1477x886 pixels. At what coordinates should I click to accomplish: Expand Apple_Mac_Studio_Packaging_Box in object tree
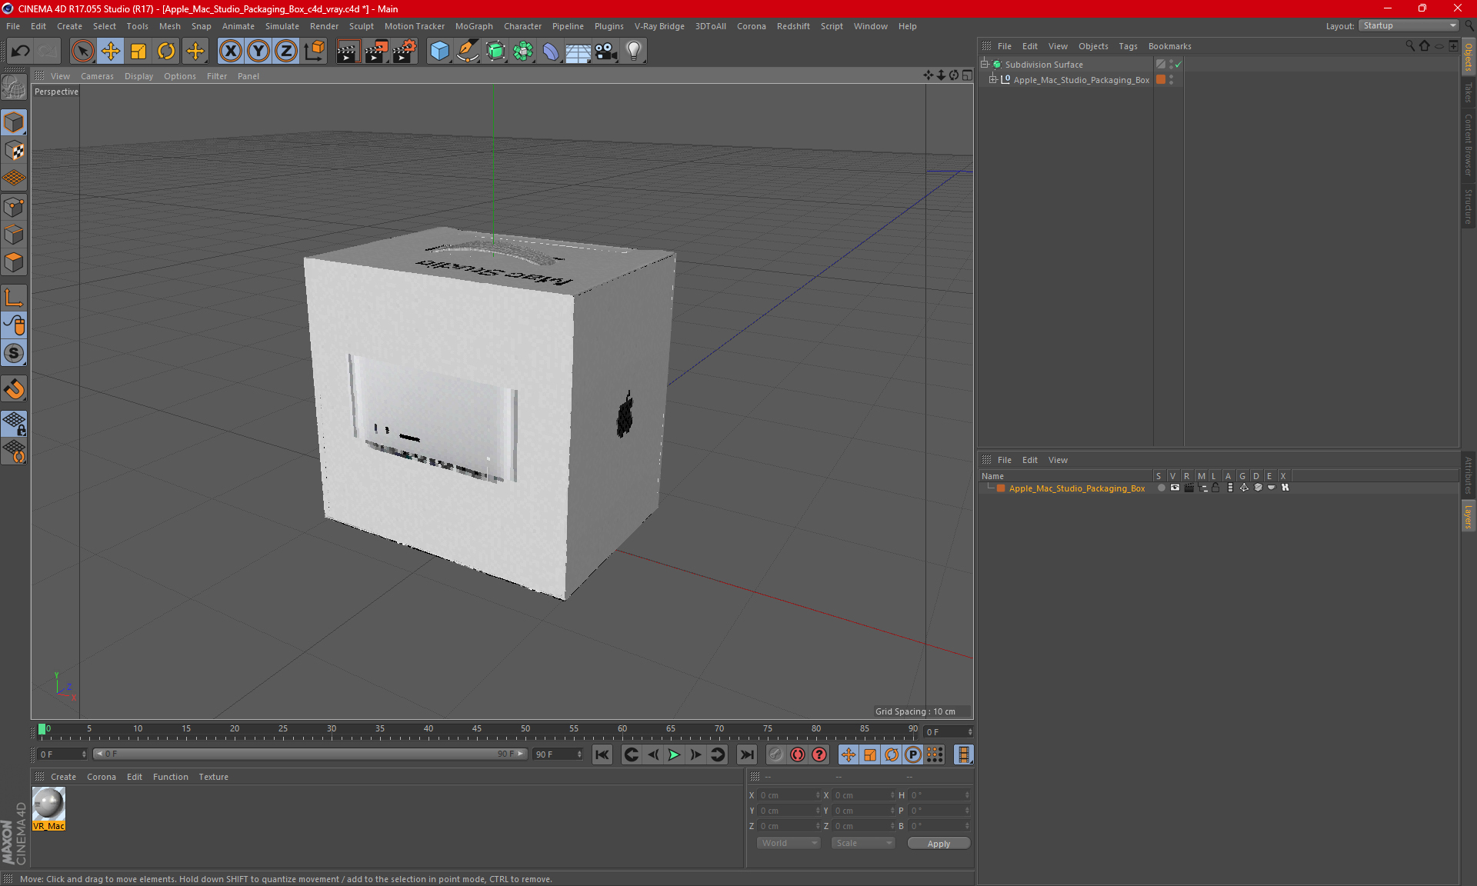pyautogui.click(x=993, y=79)
